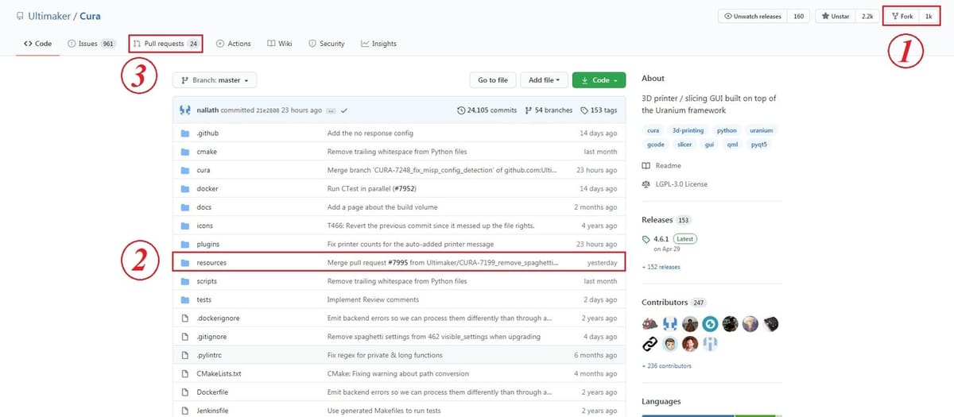954x417 pixels.
Task: Expand the commit message ellipsis button
Action: pyautogui.click(x=332, y=110)
